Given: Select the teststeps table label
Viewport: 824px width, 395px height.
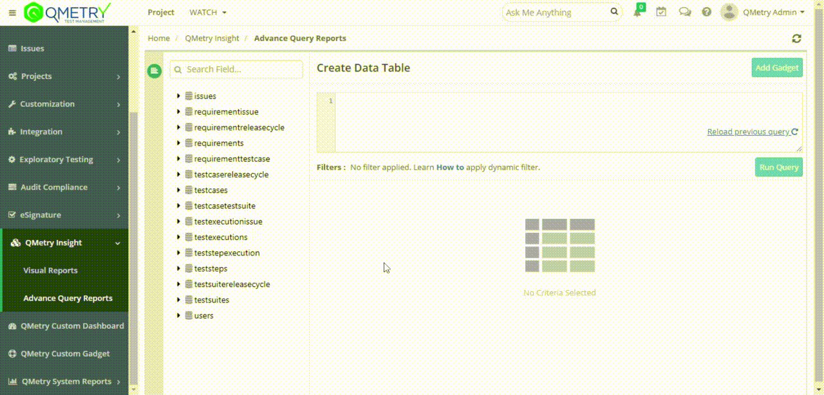Looking at the screenshot, I should (x=211, y=269).
